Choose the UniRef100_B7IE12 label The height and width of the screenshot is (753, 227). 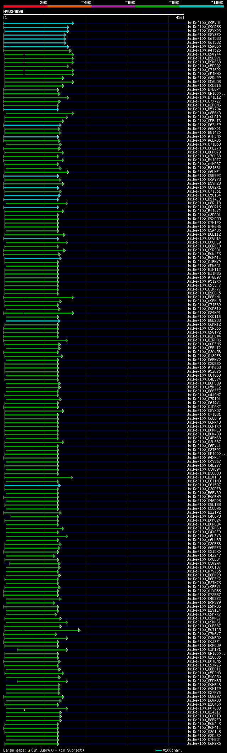tap(204, 98)
